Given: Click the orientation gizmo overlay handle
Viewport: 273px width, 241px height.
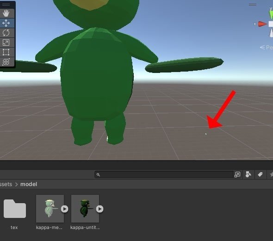Looking at the screenshot, I should coord(253,5).
